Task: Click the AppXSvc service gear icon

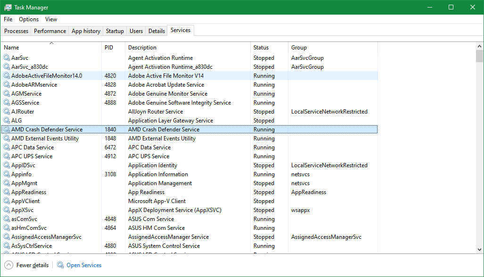Action: (6, 210)
